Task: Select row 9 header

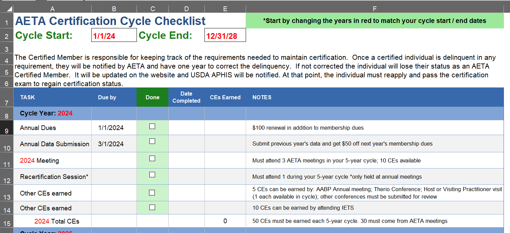Action: point(6,128)
